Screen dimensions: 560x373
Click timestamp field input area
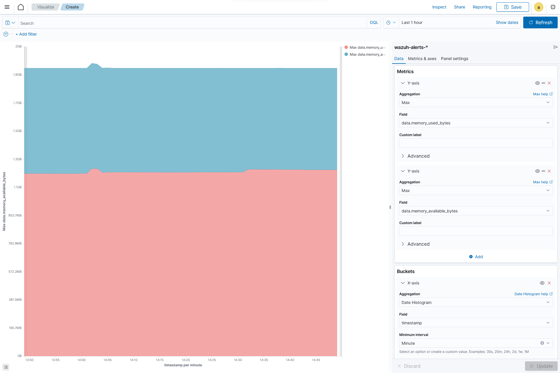475,323
